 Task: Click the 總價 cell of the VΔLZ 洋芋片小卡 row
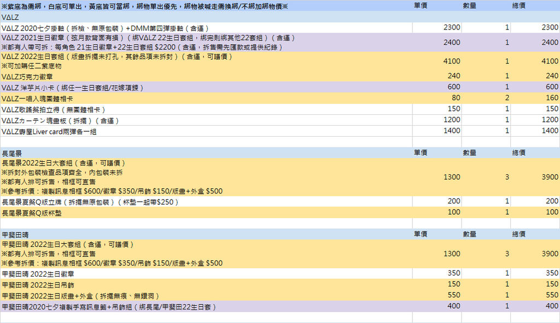535,87
